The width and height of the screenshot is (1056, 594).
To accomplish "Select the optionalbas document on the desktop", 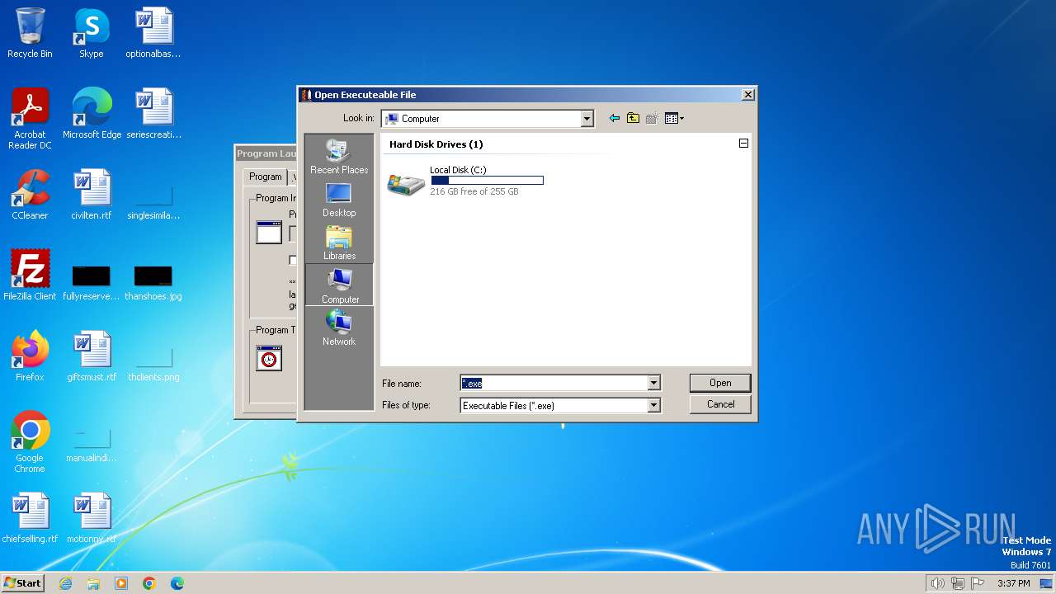I will pos(153,34).
